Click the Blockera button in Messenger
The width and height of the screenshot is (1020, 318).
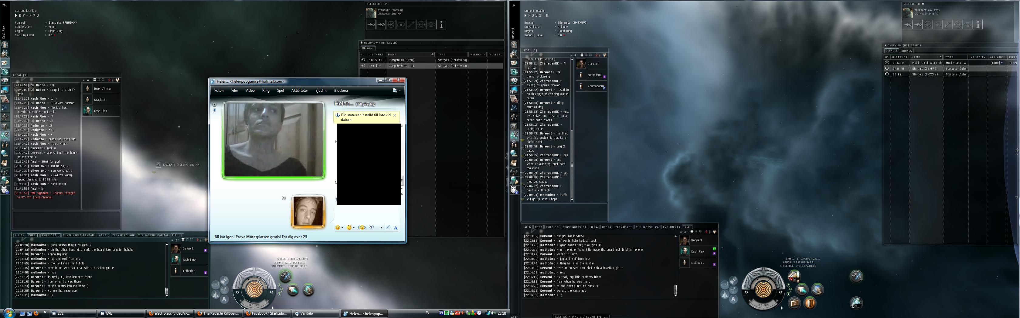pyautogui.click(x=341, y=91)
